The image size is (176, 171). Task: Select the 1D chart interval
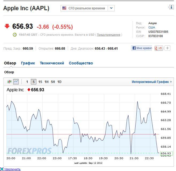pos(59,82)
